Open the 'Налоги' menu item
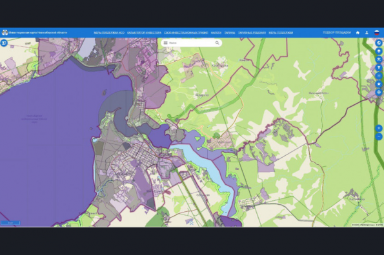This screenshot has width=384, height=255. (x=216, y=32)
